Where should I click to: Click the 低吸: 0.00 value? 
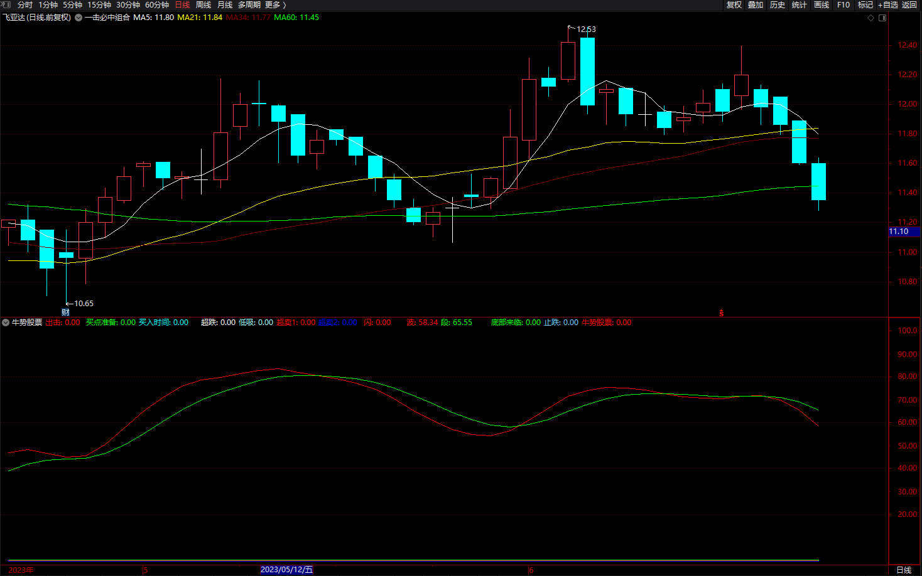pyautogui.click(x=256, y=323)
